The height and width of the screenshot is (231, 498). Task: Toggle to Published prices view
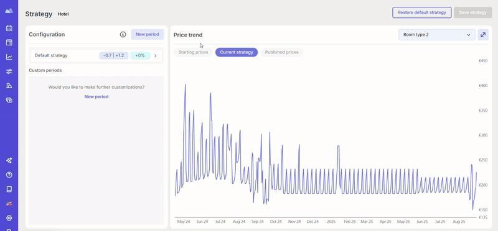281,52
